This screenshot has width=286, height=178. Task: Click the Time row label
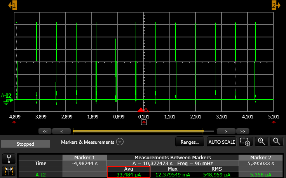pos(40,163)
